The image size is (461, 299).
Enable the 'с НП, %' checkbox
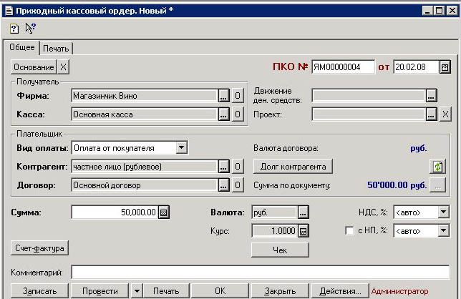pos(349,230)
